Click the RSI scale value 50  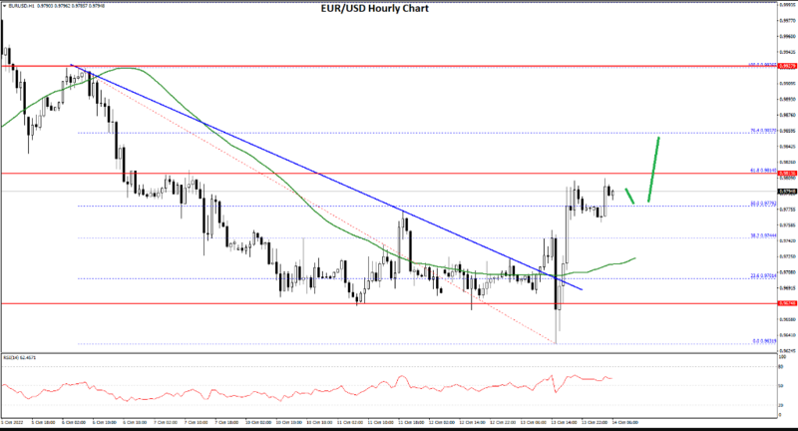782,386
